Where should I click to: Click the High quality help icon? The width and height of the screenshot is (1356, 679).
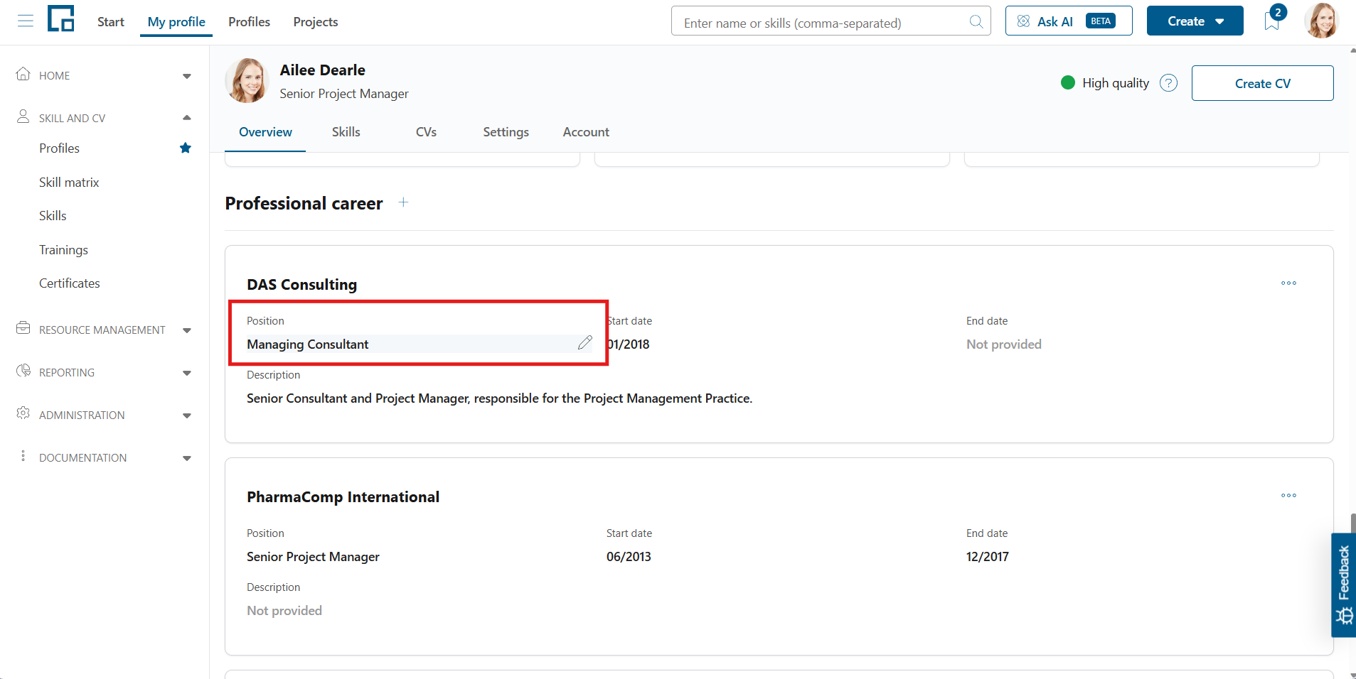click(x=1168, y=83)
